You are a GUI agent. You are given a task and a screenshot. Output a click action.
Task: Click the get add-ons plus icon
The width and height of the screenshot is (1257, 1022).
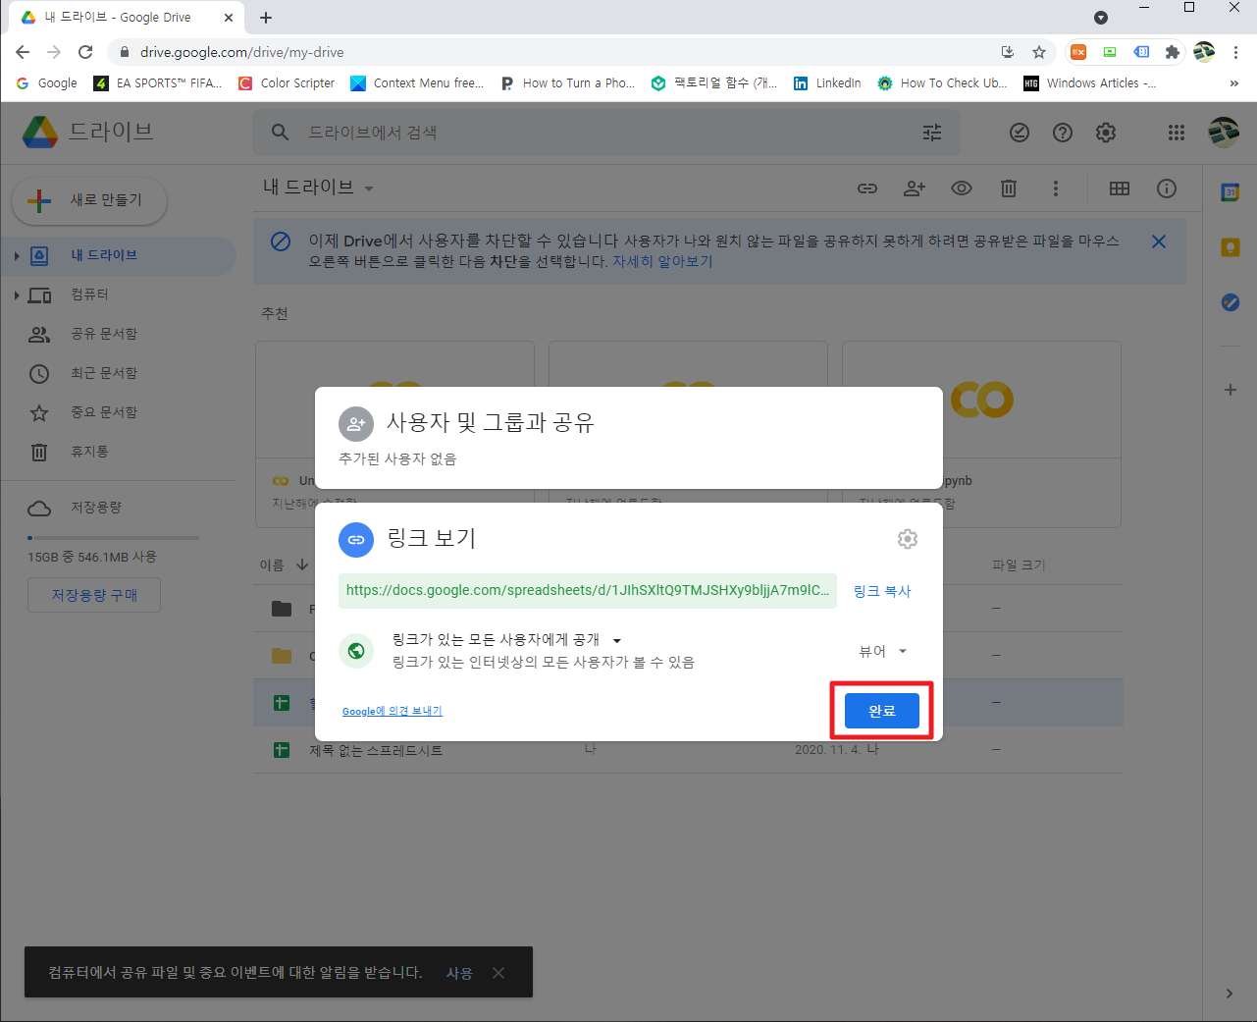pyautogui.click(x=1231, y=390)
